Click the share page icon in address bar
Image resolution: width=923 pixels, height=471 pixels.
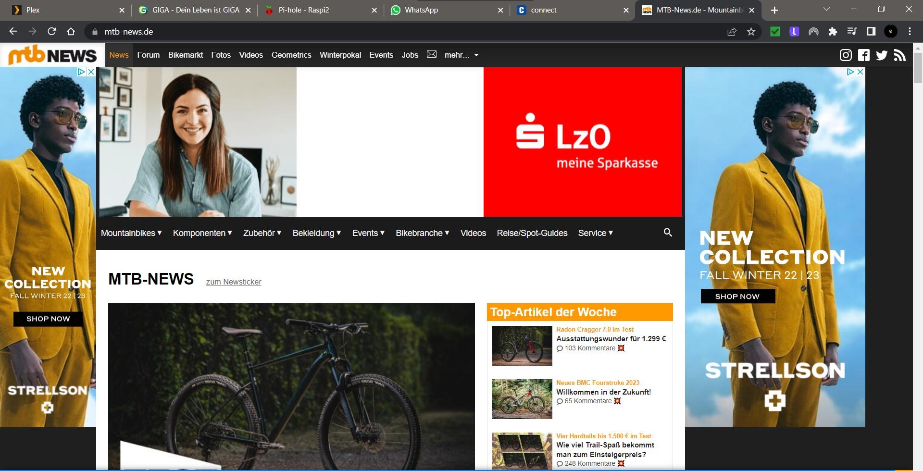click(x=732, y=32)
